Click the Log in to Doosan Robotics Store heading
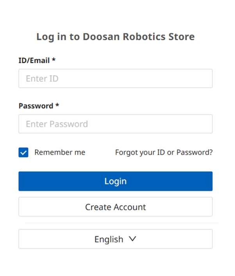 [115, 37]
